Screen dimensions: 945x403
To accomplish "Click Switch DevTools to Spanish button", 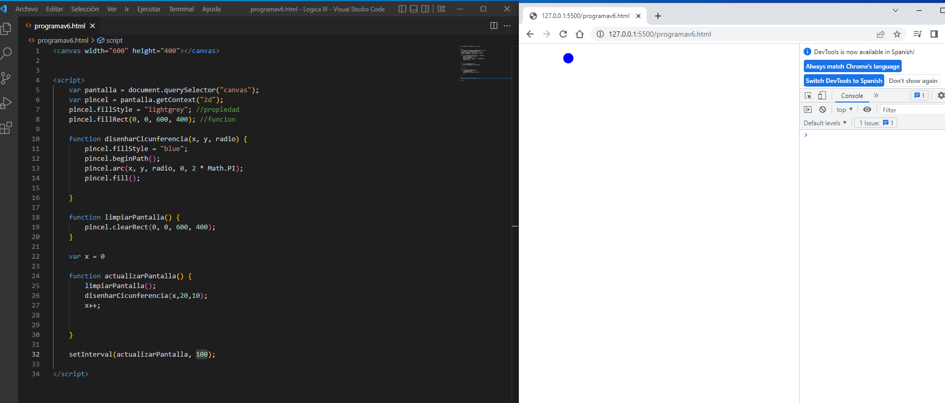I will click(844, 81).
